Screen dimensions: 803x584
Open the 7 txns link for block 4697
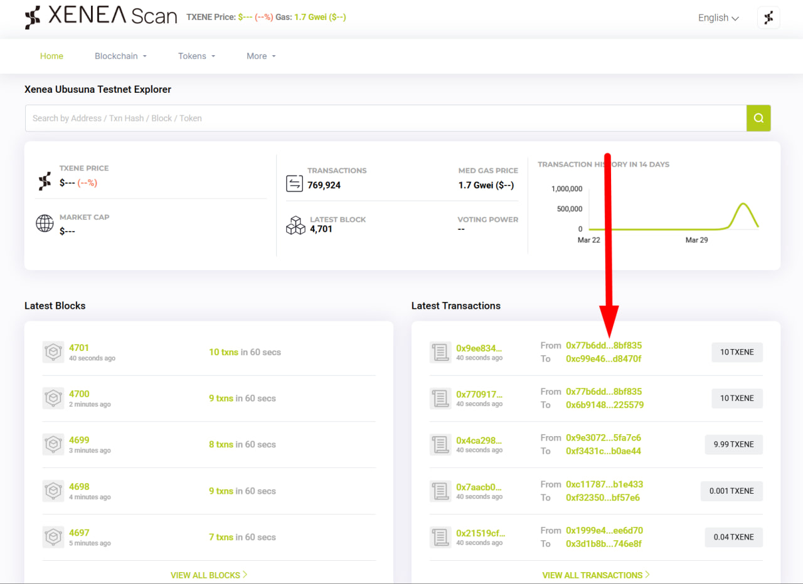[x=221, y=538]
